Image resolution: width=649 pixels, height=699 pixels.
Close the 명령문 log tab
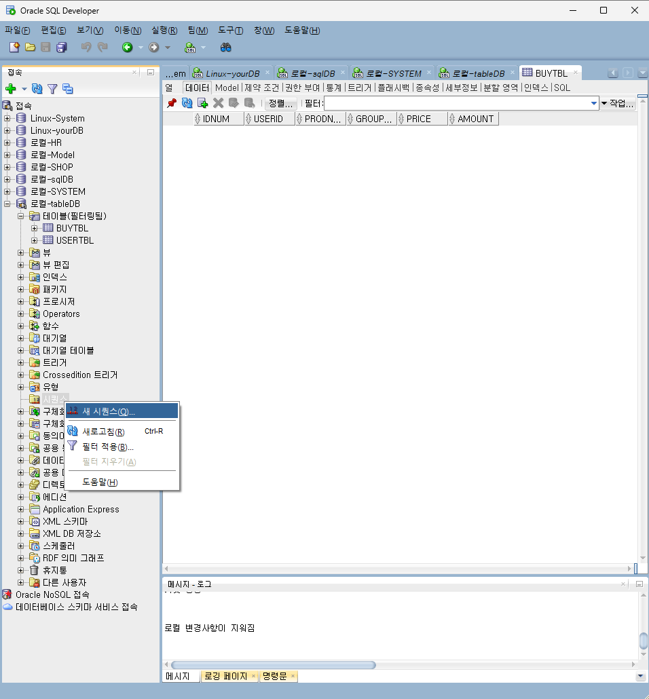[293, 676]
